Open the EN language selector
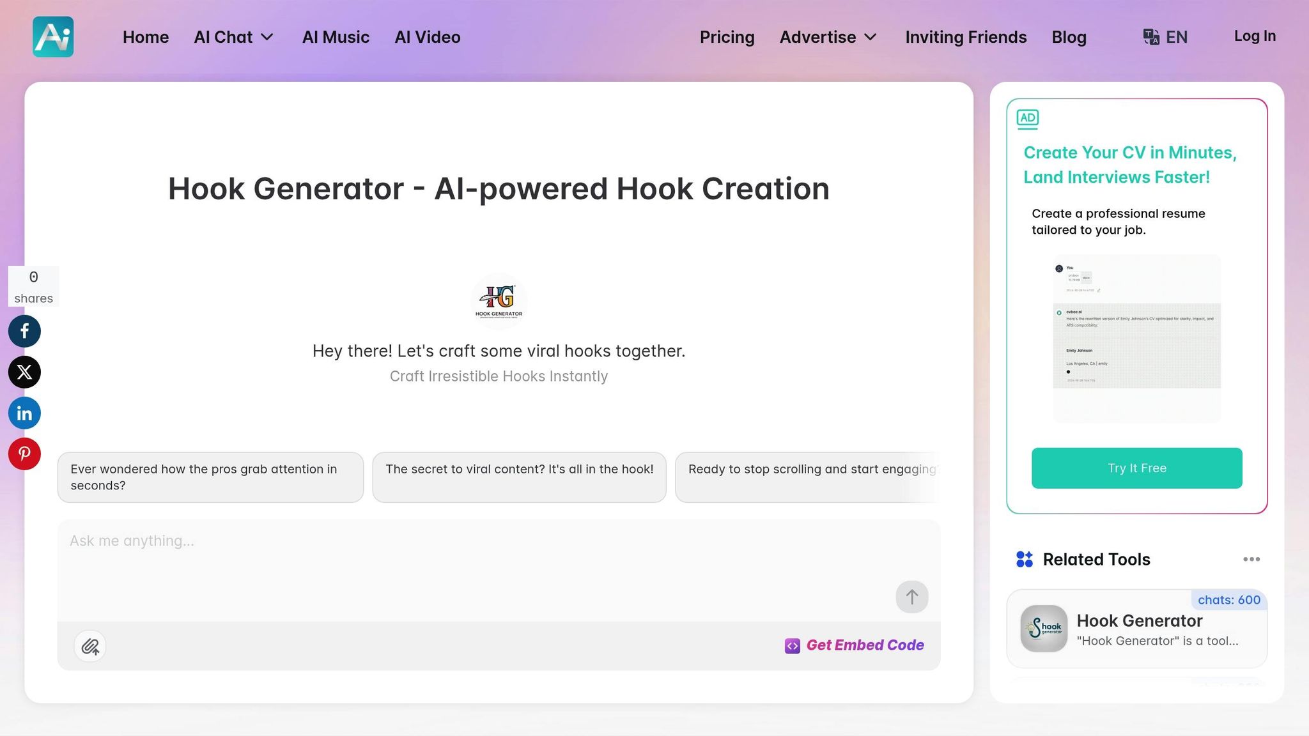 [1165, 37]
